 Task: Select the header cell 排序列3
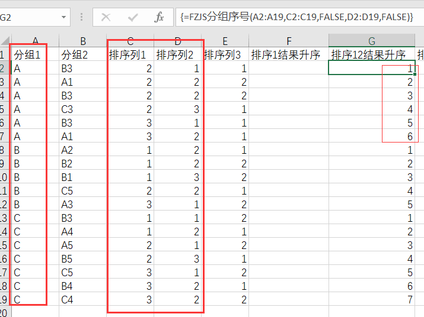tap(225, 55)
